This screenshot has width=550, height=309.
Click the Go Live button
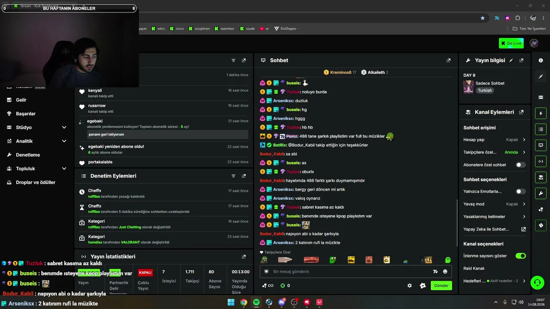click(511, 43)
